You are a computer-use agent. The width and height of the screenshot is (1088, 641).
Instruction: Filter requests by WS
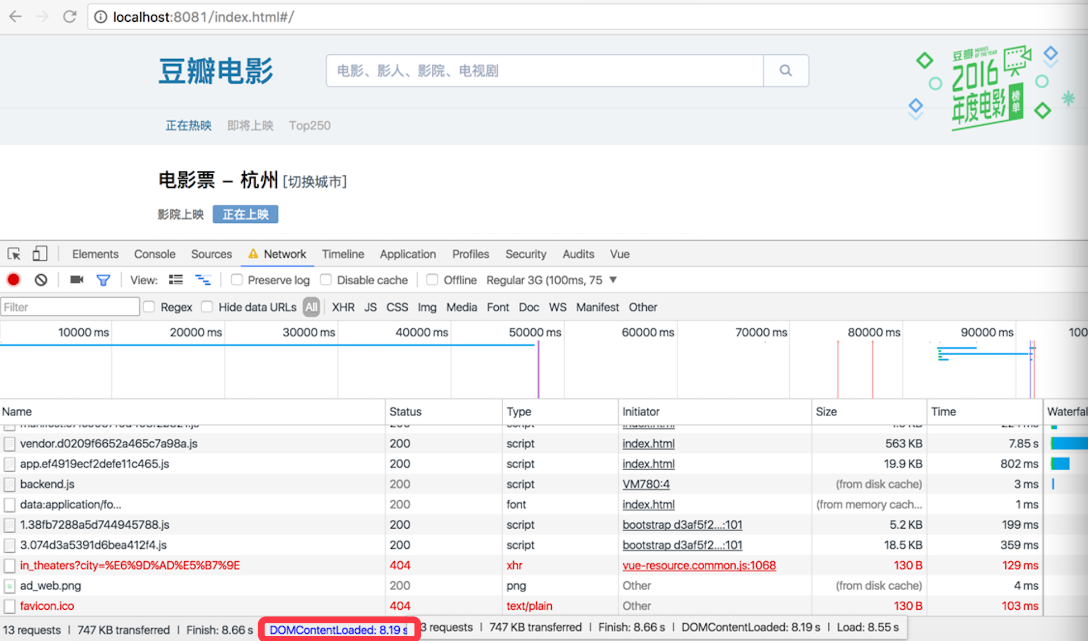pyautogui.click(x=557, y=307)
